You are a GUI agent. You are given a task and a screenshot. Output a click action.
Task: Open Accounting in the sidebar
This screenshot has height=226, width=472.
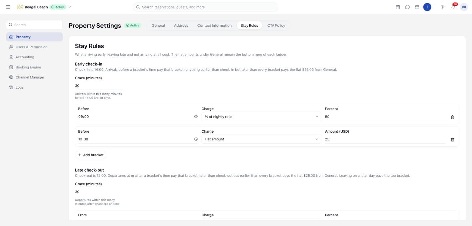[x=34, y=57]
